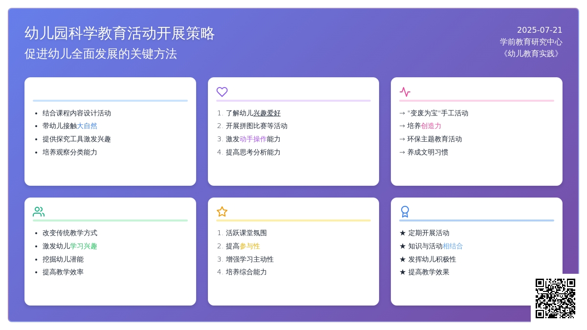Click the date 2025-07-21

click(x=540, y=30)
